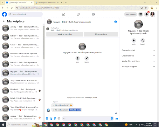Open the tab search dropdown arrow
This screenshot has height=127, width=159.
tap(2, 3)
